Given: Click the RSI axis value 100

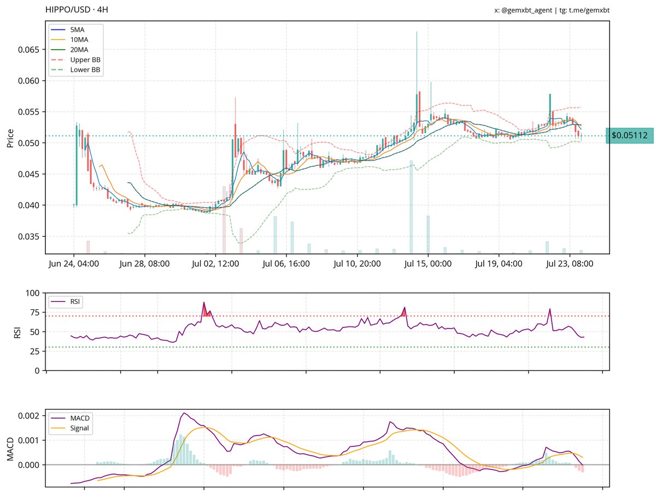Looking at the screenshot, I should (34, 293).
